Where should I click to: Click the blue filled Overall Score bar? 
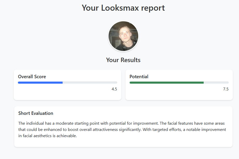[40, 83]
